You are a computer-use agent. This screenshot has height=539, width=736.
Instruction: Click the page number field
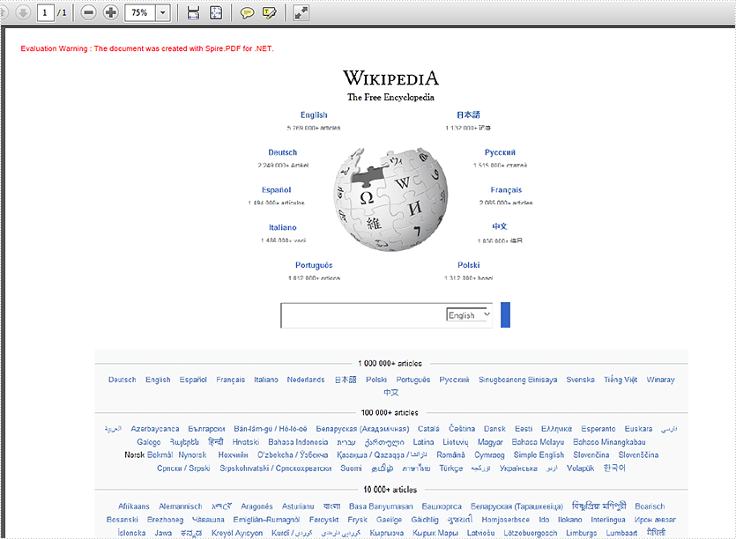45,12
